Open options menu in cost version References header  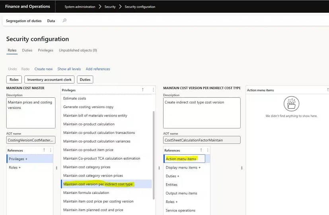tap(208, 150)
